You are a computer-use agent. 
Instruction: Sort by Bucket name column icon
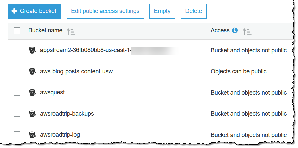coord(71,32)
